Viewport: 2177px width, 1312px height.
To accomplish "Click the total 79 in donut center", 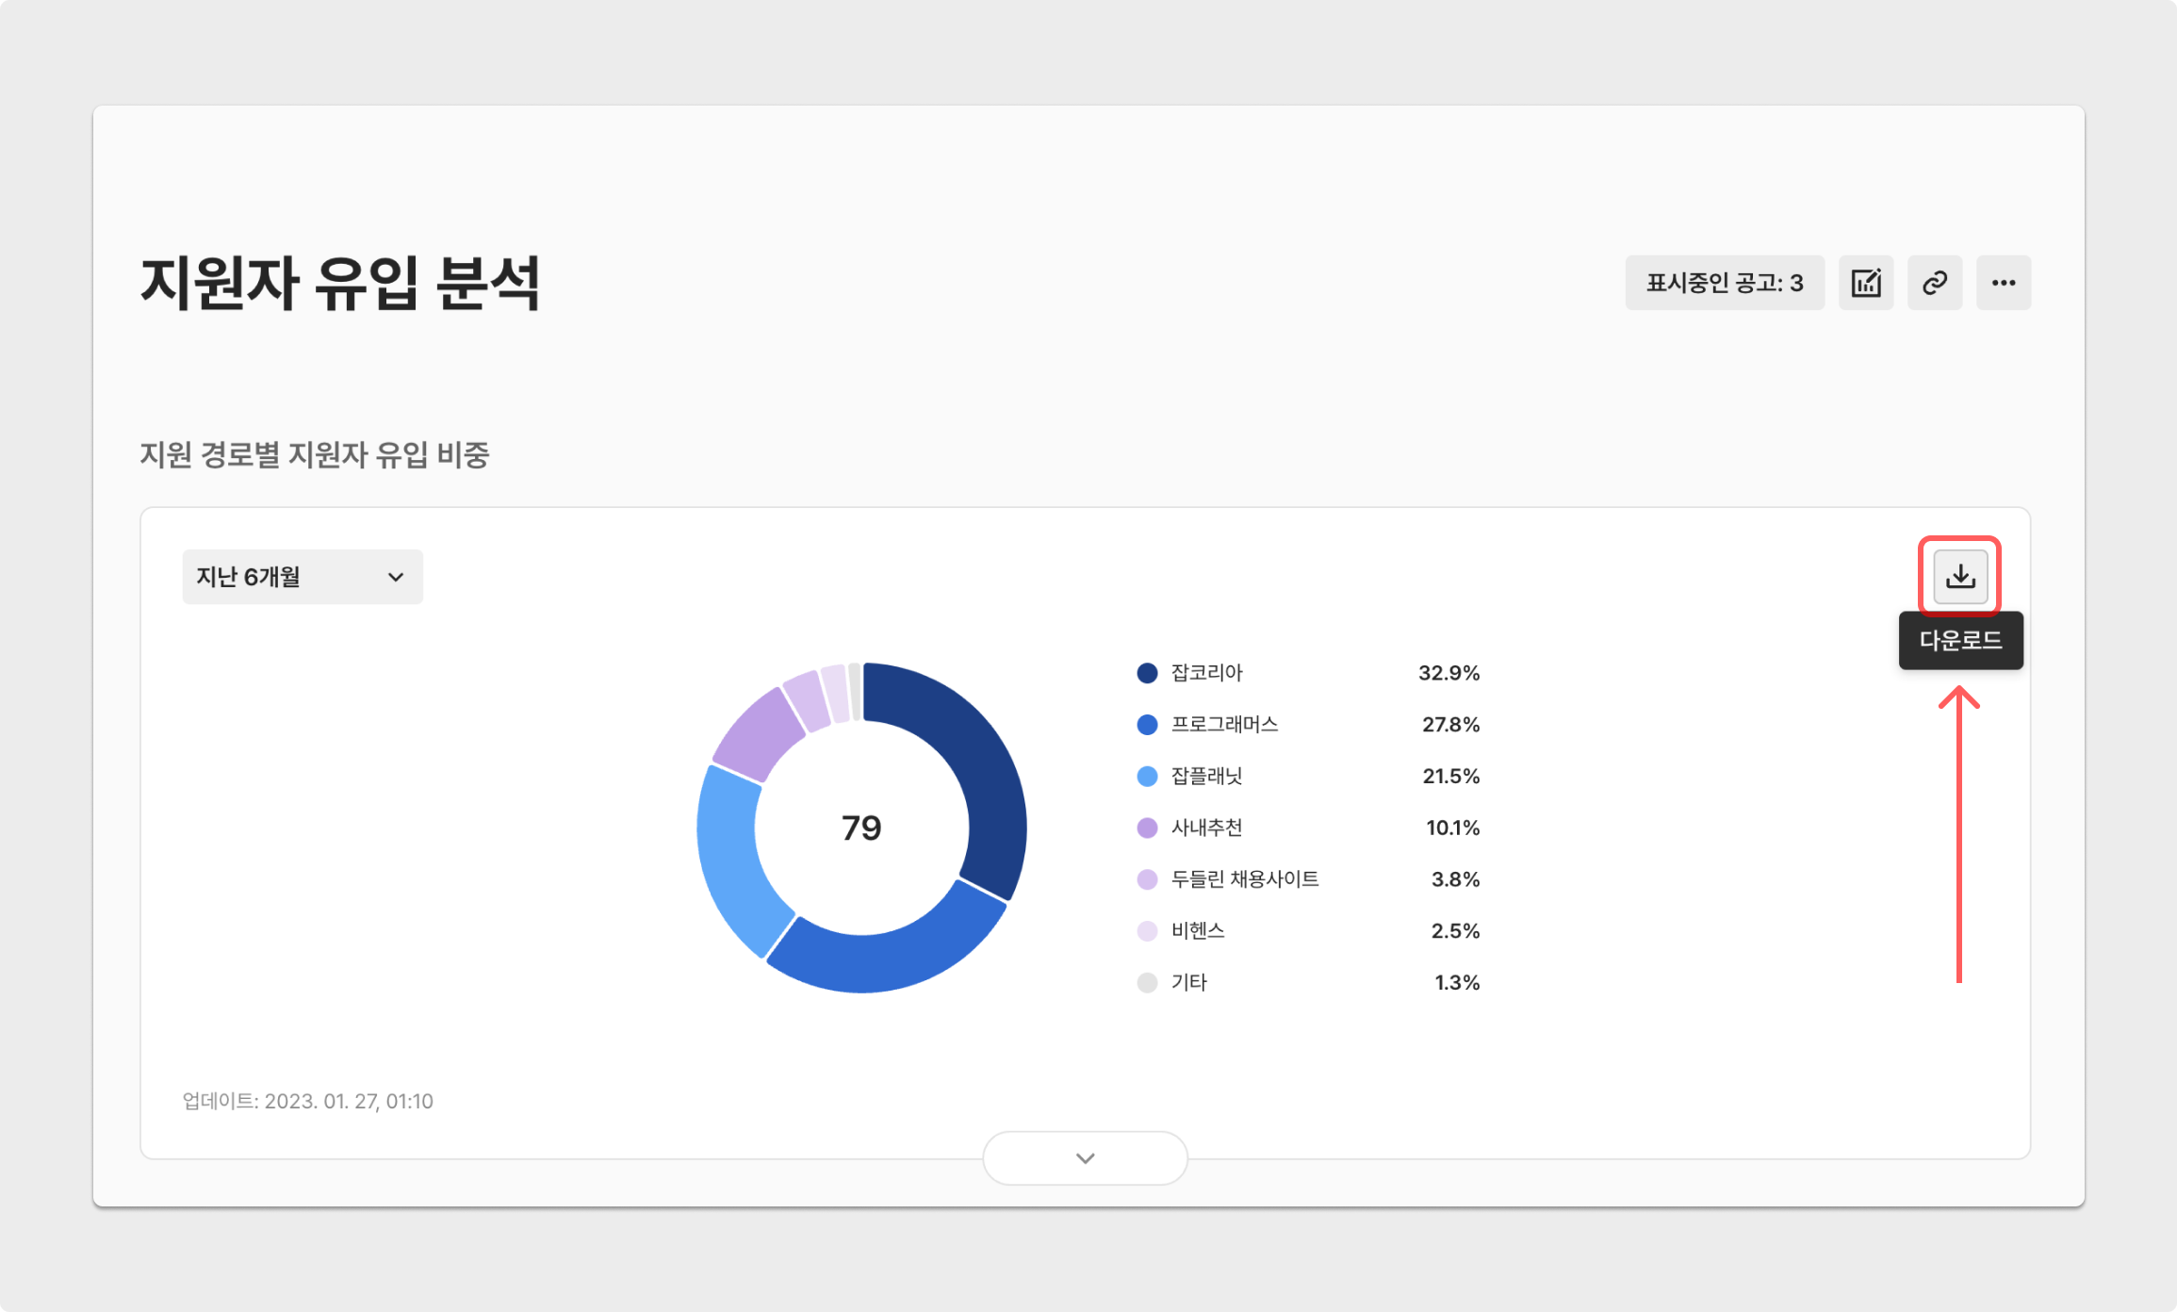I will [x=861, y=828].
